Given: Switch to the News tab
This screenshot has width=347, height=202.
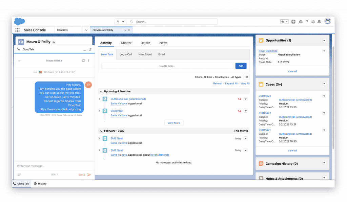Looking at the screenshot, I should tap(163, 43).
